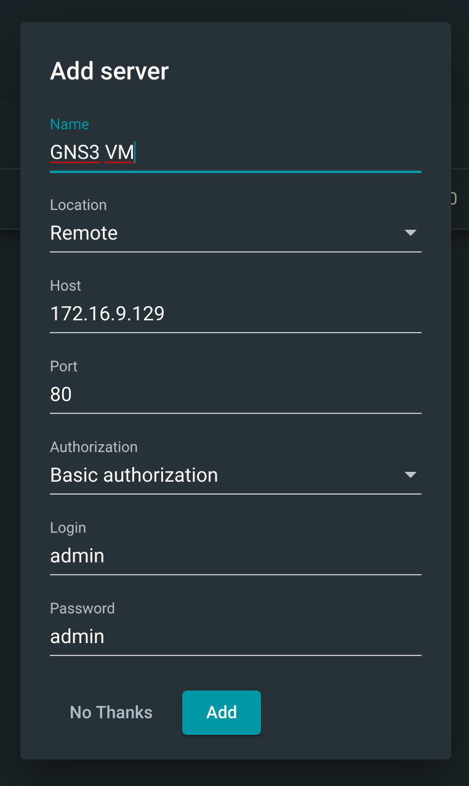Click the Add server dialog title
Screen dimensions: 469x786
pos(110,71)
